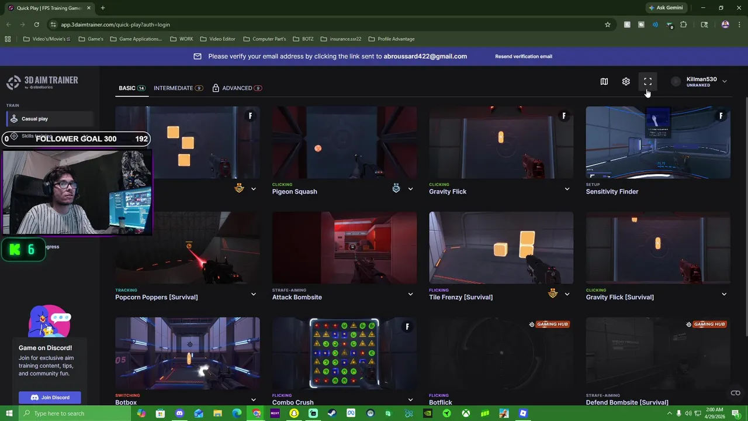Open the Computer Part's bookmarks folder

(x=264, y=39)
